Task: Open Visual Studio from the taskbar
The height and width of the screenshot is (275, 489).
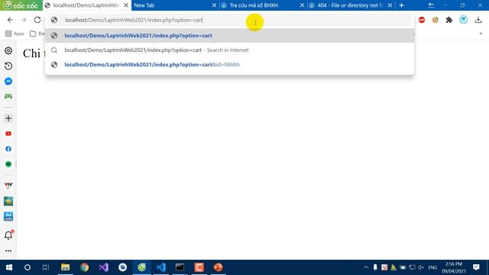Action: tap(104, 267)
